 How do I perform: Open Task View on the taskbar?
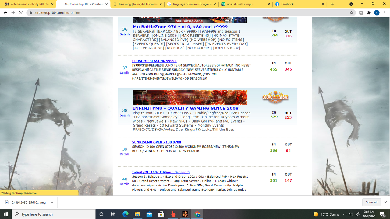[x=113, y=214]
